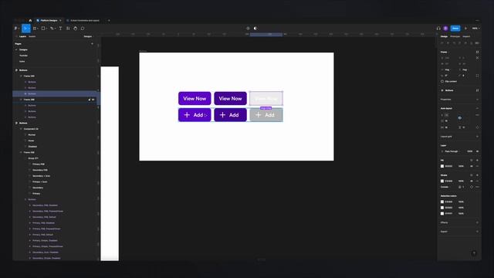Screen dimensions: 494x278
Task: Select the Move tool
Action: point(25,29)
